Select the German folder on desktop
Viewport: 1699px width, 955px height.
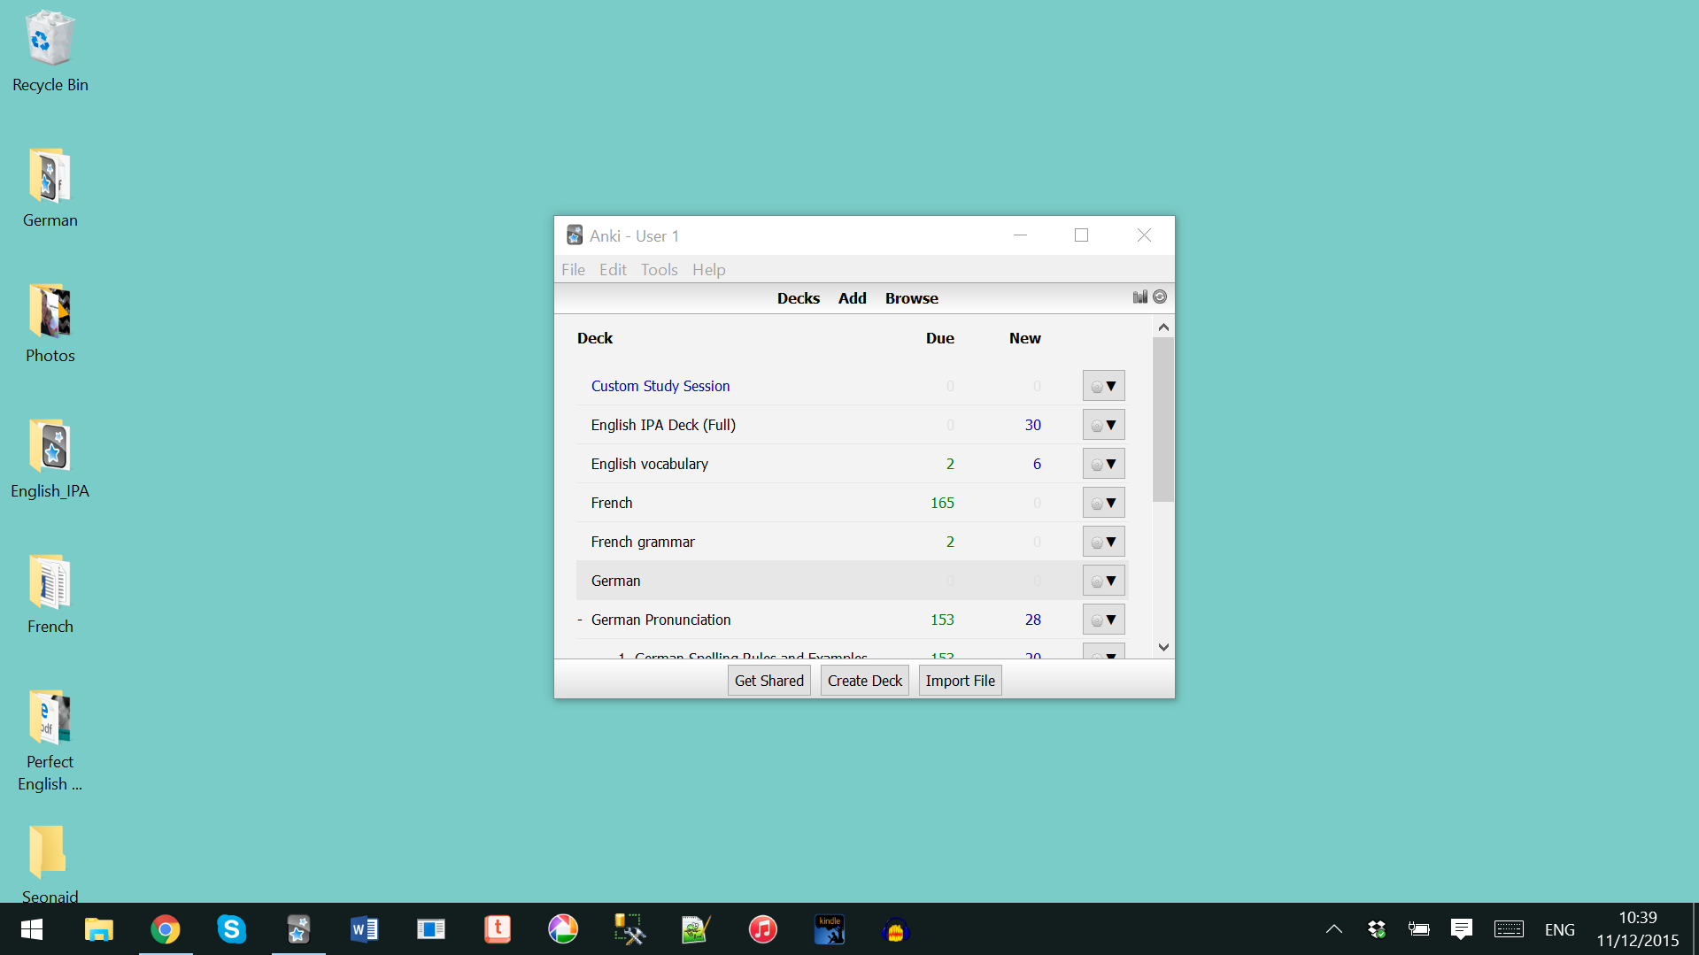50,188
